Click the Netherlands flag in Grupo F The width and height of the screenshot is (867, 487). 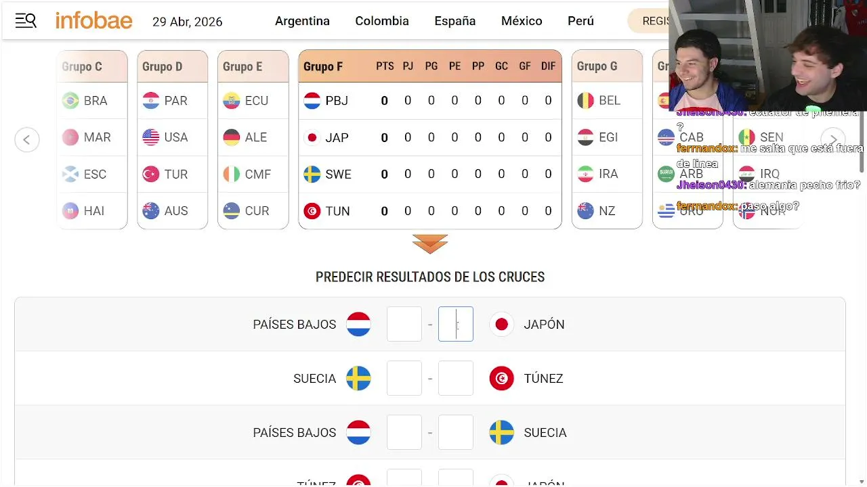click(x=312, y=101)
